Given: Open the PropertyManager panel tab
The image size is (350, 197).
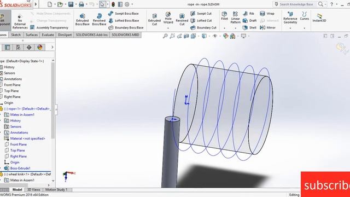Looking at the screenshot, I should pos(7,47).
